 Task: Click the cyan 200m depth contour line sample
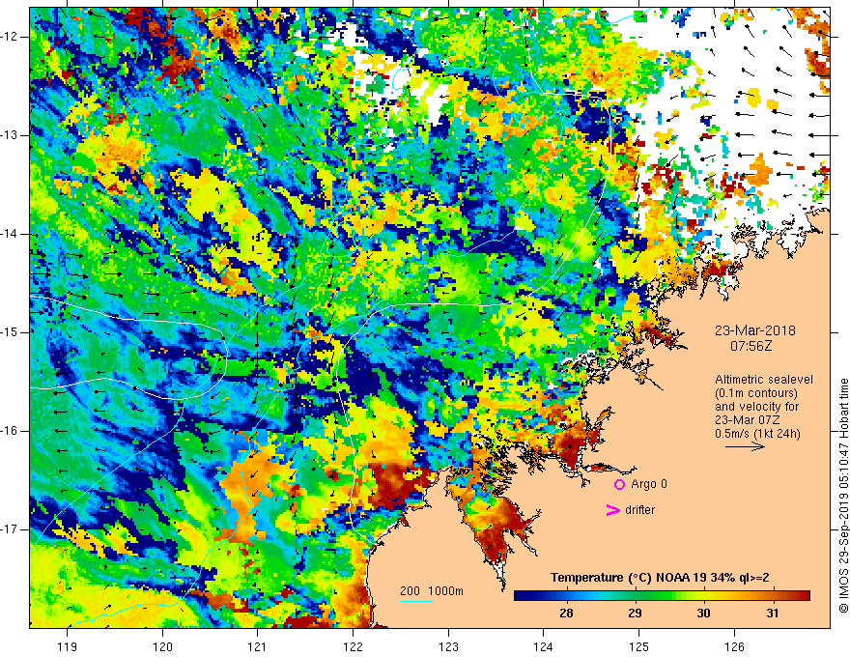[x=416, y=601]
